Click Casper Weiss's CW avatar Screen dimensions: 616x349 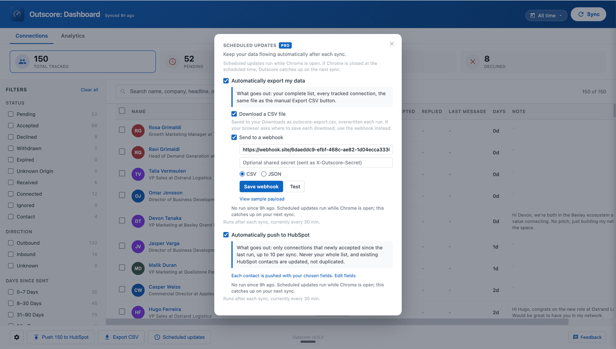138,290
